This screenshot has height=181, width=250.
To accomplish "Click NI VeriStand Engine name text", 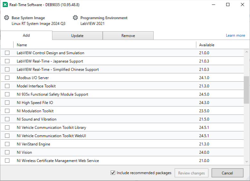I will (x=33, y=144).
